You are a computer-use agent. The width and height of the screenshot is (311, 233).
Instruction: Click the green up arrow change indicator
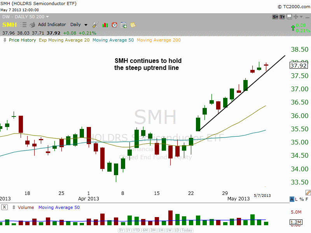(x=293, y=28)
